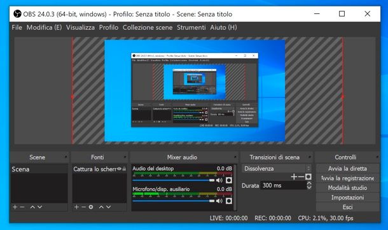This screenshot has width=388, height=230.
Task: Click the left red handle of source bounding box
Action: coord(73,97)
